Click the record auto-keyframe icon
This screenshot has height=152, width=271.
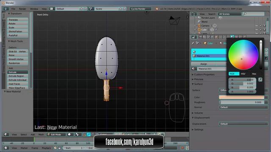coord(183,148)
